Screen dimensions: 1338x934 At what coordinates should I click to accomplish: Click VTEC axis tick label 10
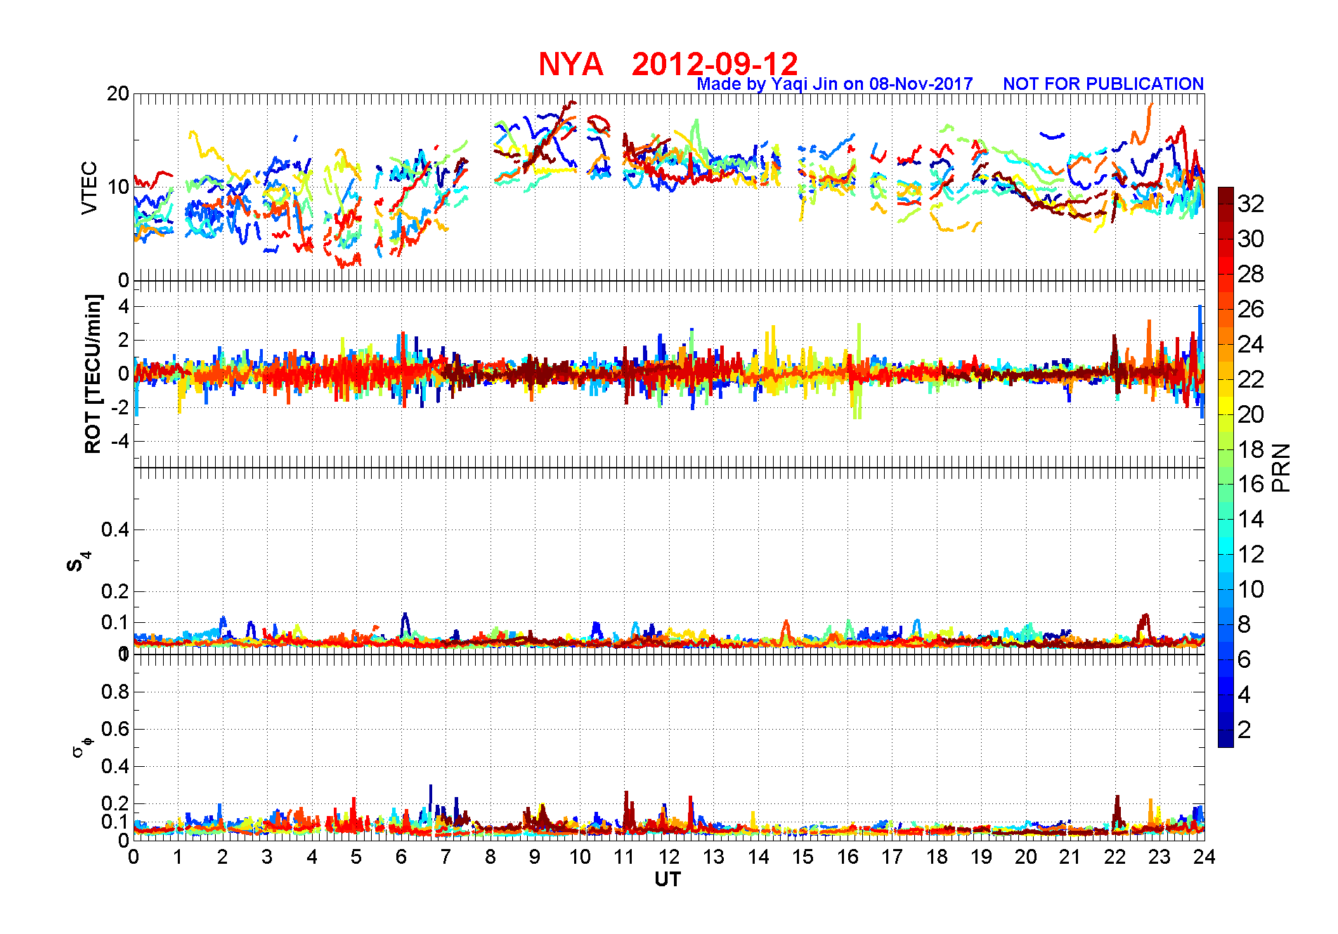point(117,187)
